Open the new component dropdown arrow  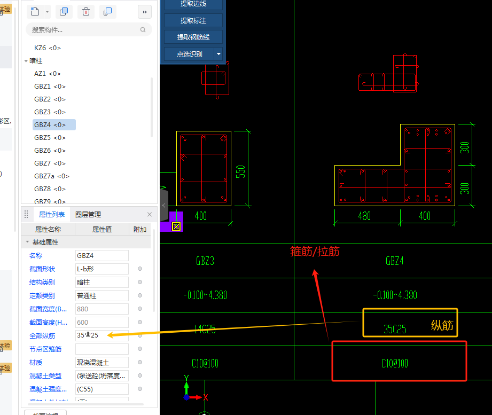click(x=48, y=12)
